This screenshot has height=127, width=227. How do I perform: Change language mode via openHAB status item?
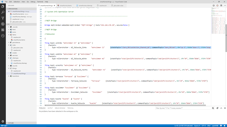click(x=215, y=126)
